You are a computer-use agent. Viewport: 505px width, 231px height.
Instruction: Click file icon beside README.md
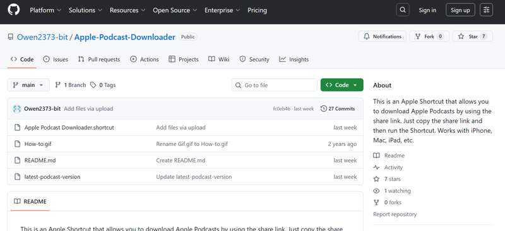(x=18, y=161)
